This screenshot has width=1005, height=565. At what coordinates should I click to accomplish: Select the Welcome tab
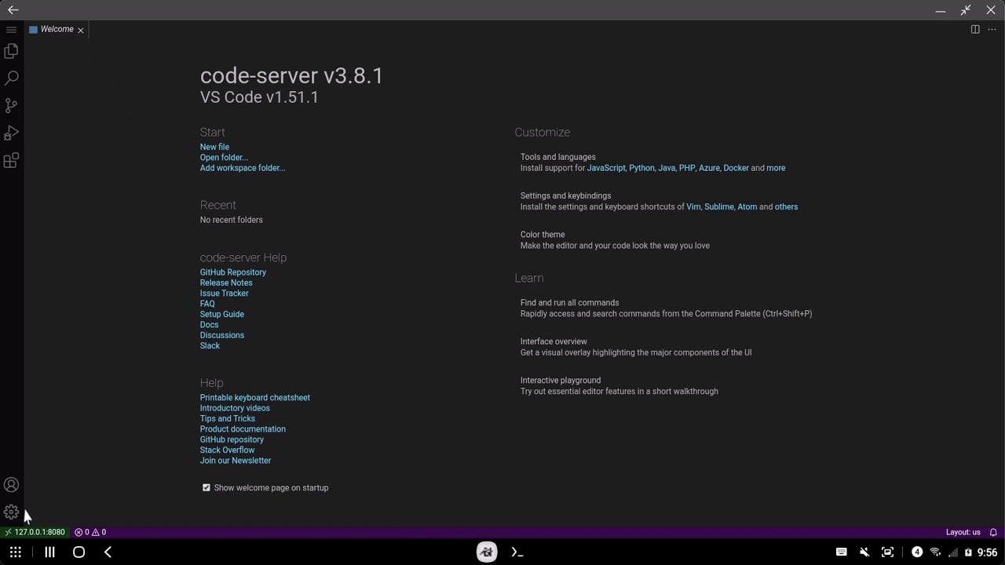(57, 30)
